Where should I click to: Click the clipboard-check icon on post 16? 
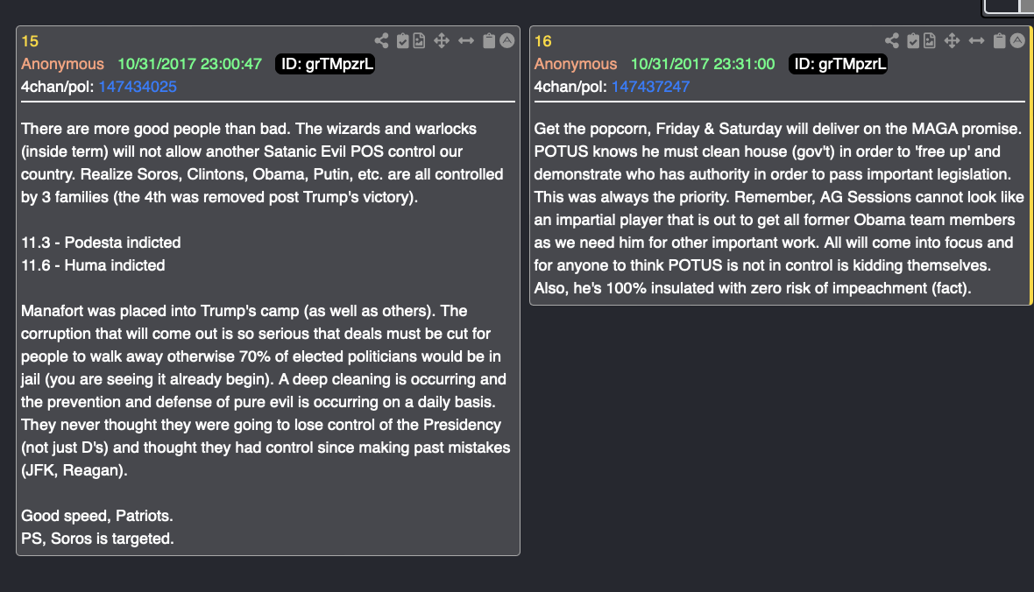[913, 41]
